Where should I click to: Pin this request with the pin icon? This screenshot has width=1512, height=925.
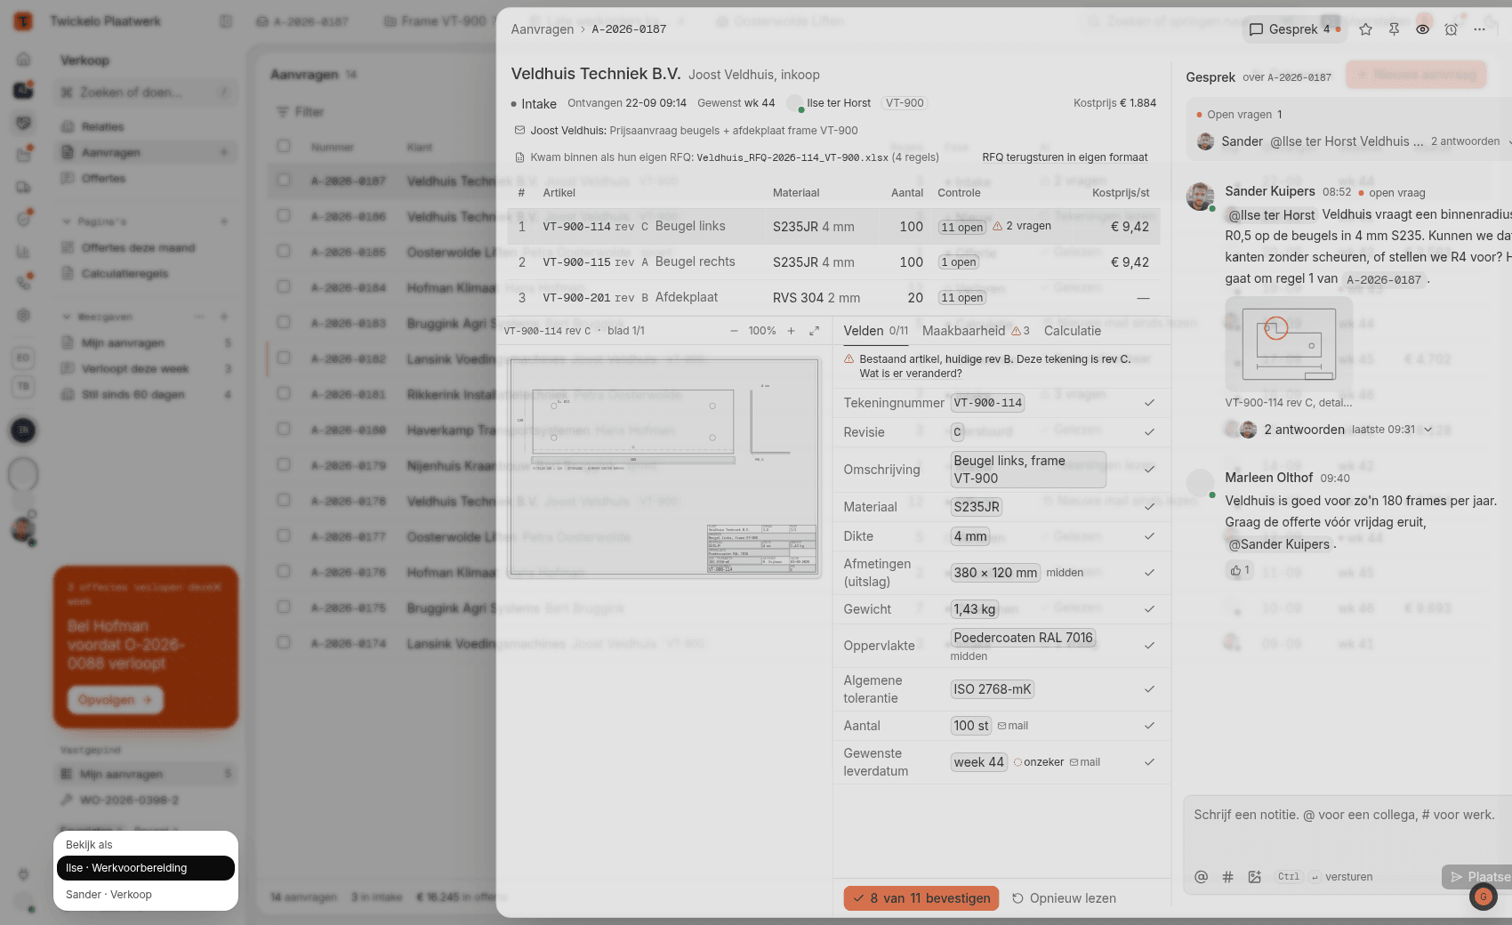[x=1394, y=29]
